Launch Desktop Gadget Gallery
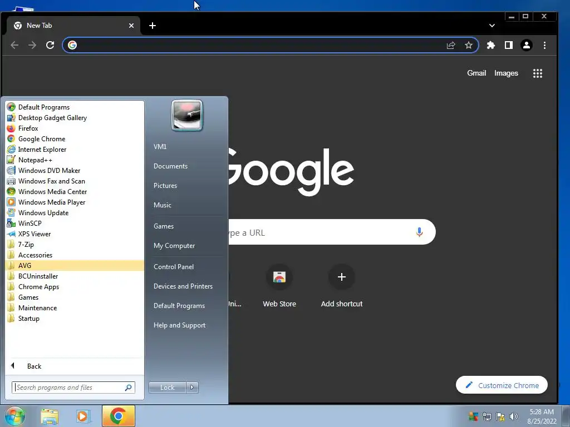This screenshot has width=570, height=427. [x=75, y=118]
